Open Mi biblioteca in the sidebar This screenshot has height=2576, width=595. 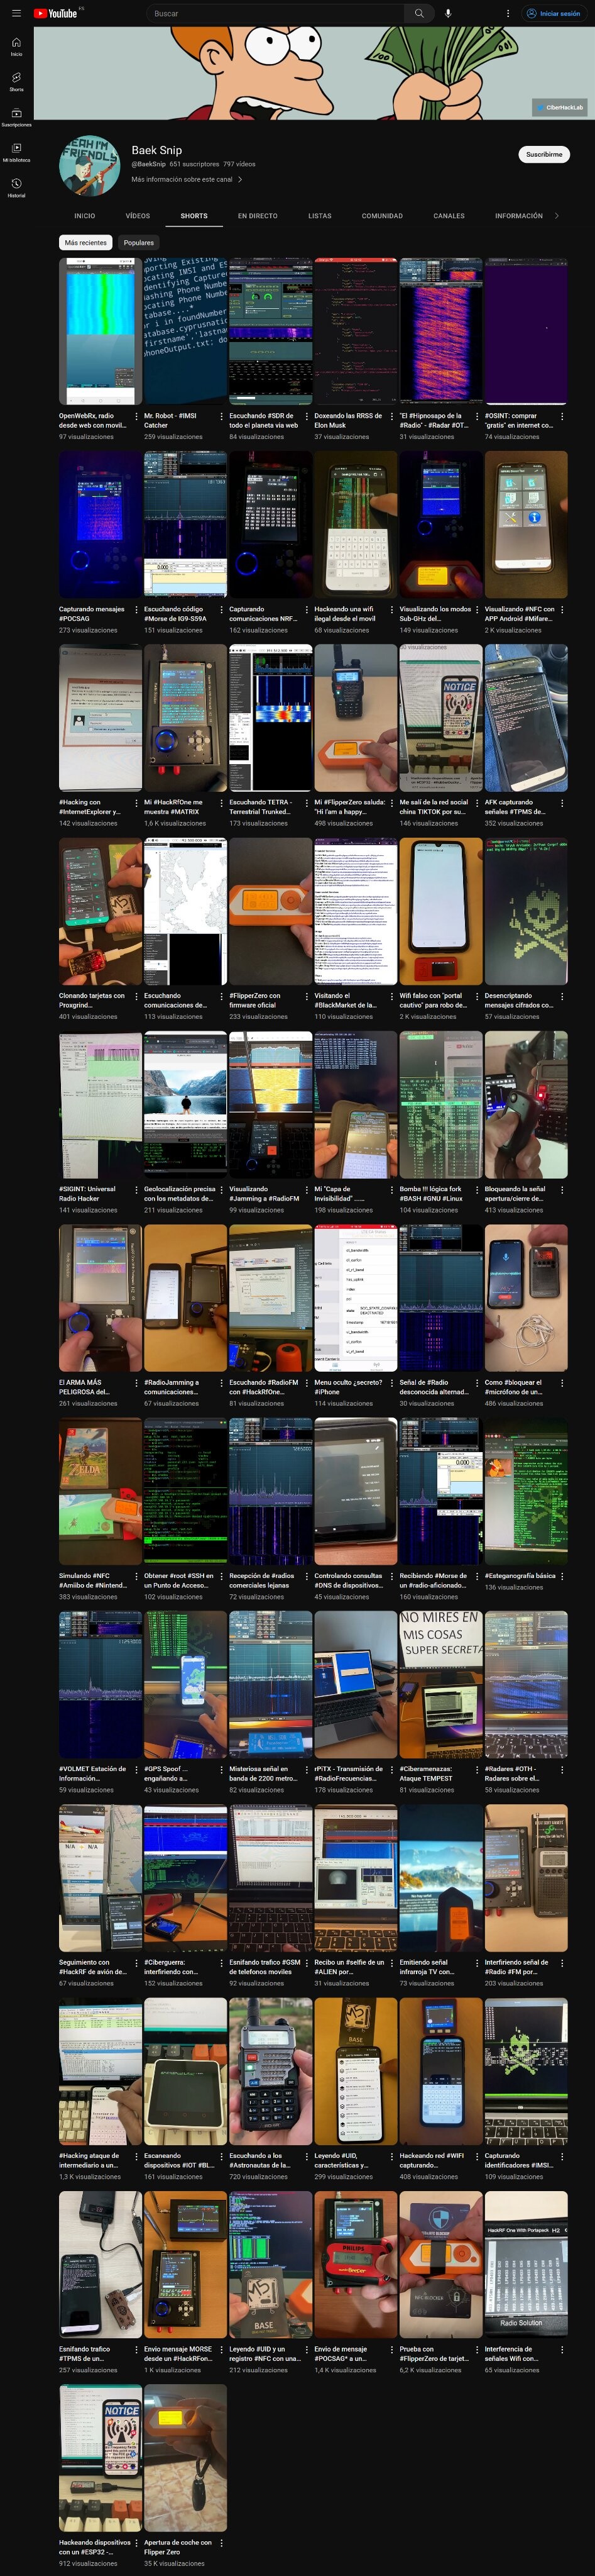coord(16,152)
